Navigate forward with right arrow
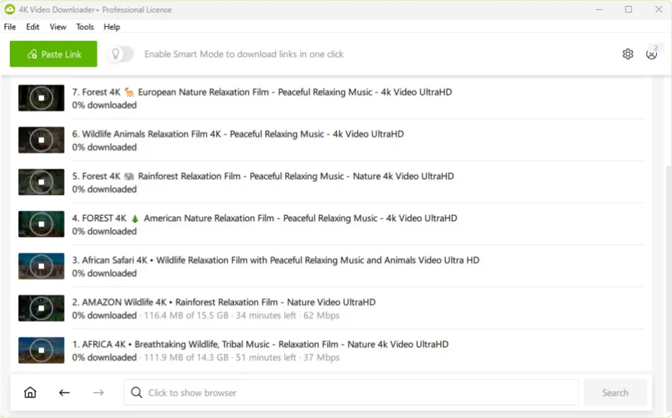672x418 pixels. (98, 392)
